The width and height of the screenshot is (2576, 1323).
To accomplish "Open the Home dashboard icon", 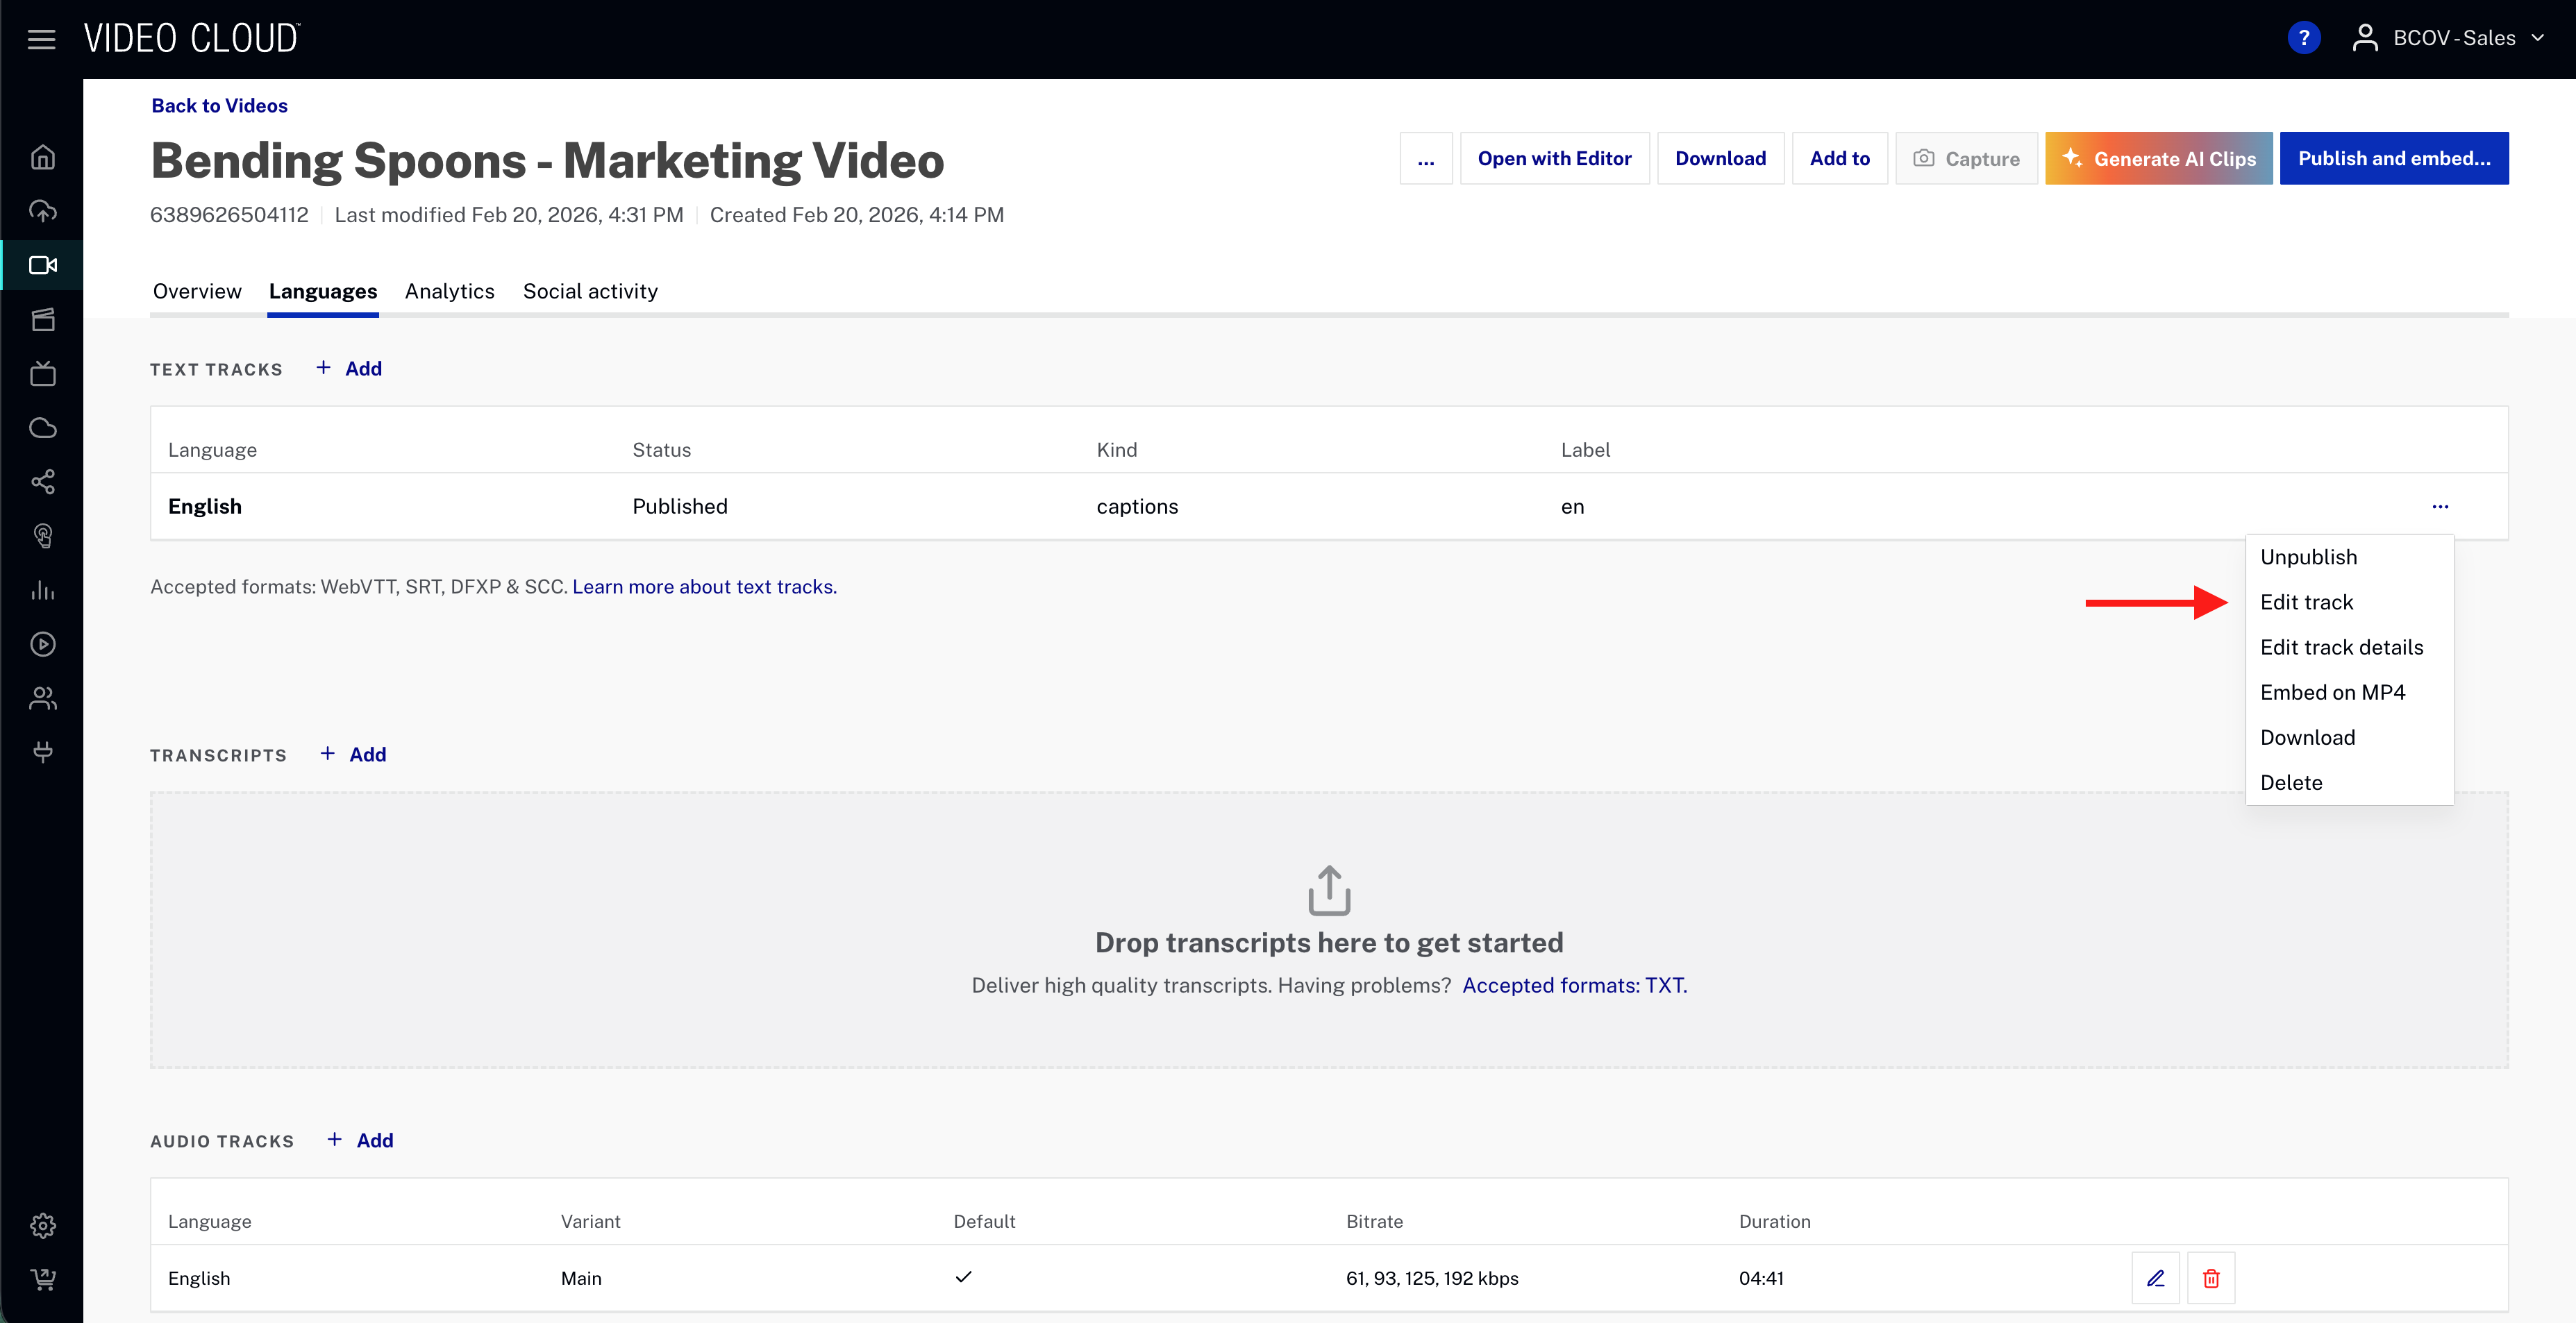I will [42, 156].
